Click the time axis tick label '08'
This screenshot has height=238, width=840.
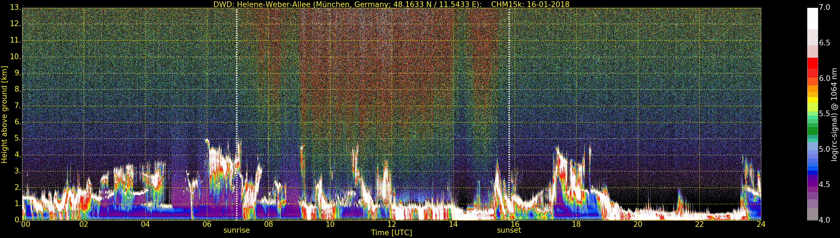click(x=268, y=224)
